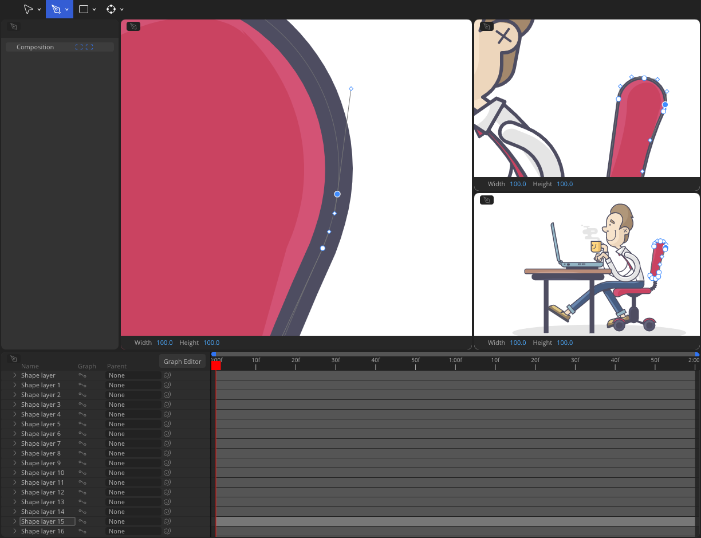Viewport: 701px width, 538px height.
Task: Open the Graph Editor
Action: pyautogui.click(x=182, y=362)
